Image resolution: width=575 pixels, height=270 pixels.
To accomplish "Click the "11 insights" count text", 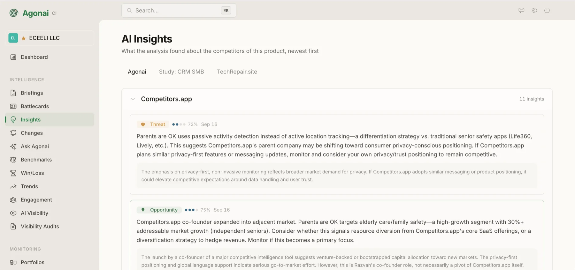I will point(532,99).
